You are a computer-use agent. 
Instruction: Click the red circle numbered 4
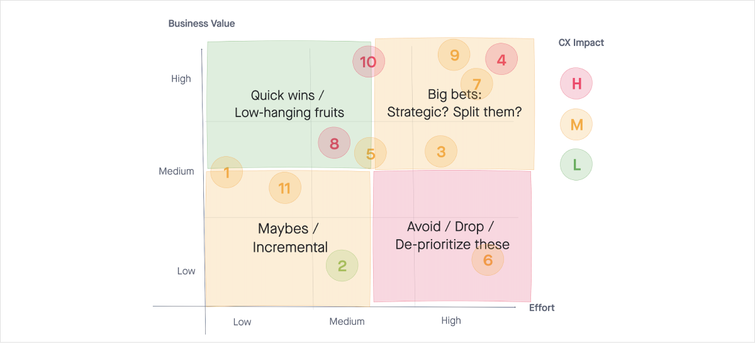click(x=501, y=60)
